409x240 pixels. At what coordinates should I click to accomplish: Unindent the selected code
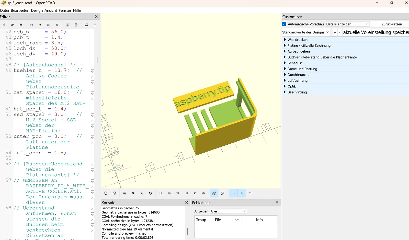48,25
